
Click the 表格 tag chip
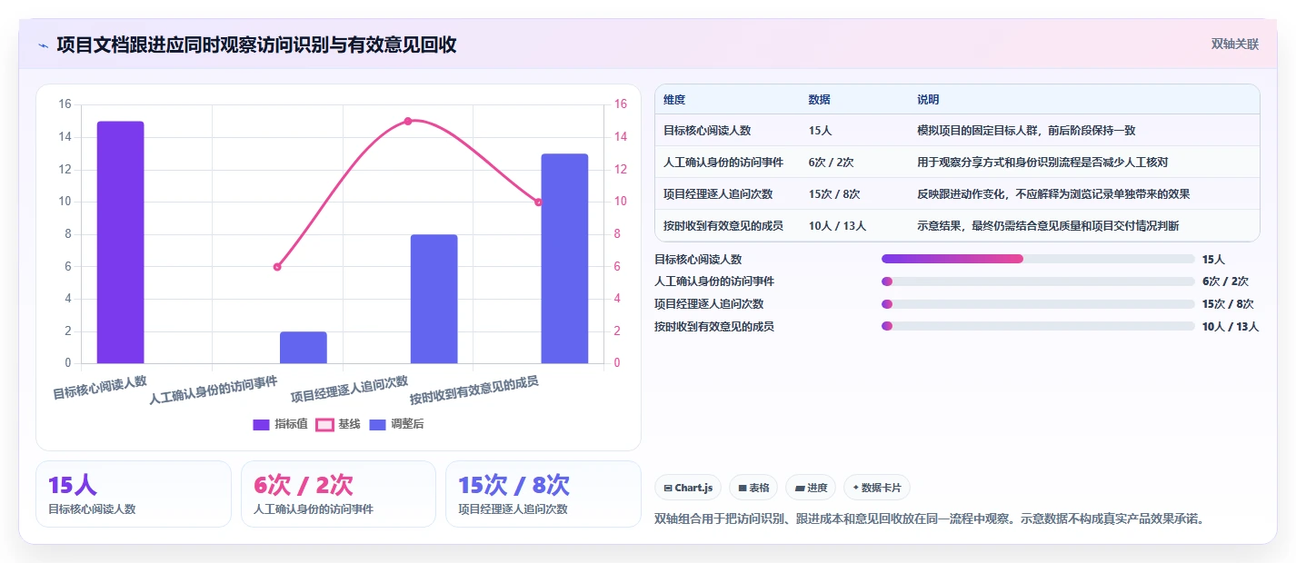pos(753,488)
